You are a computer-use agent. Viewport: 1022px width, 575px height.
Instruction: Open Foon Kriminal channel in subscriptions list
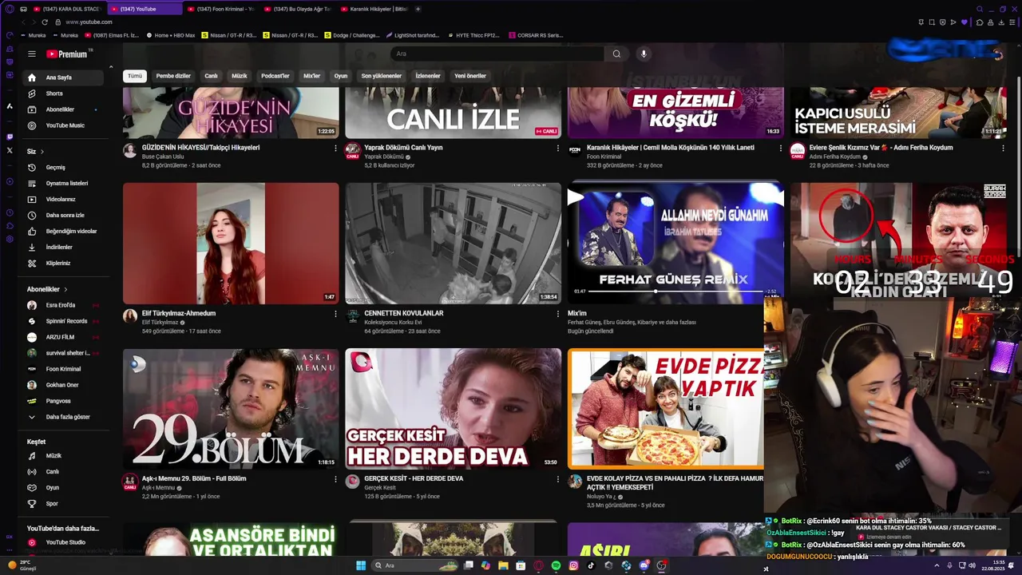(x=64, y=369)
